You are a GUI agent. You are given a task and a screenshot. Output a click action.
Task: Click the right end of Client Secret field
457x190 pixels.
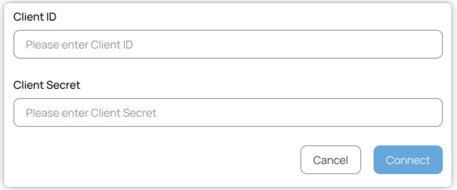(434, 112)
